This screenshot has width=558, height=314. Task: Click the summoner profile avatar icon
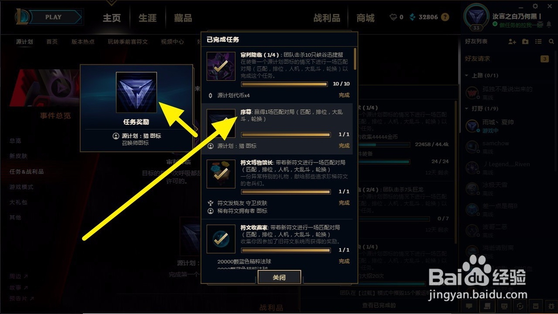(476, 16)
